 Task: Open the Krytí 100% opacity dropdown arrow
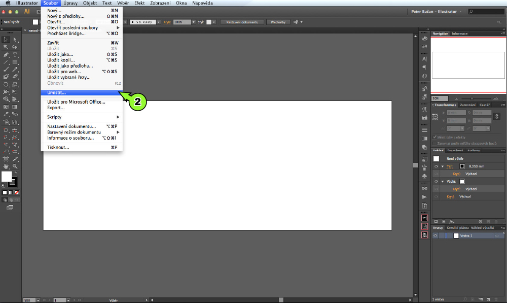193,22
